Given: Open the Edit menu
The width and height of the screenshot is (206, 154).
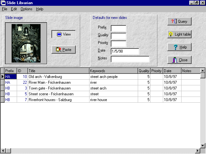Looking at the screenshot, I should click(x=14, y=9).
